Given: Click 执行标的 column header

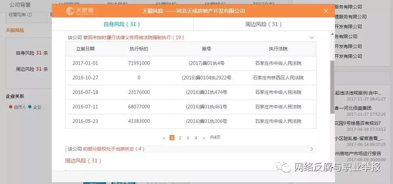Looking at the screenshot, I should pyautogui.click(x=139, y=49).
